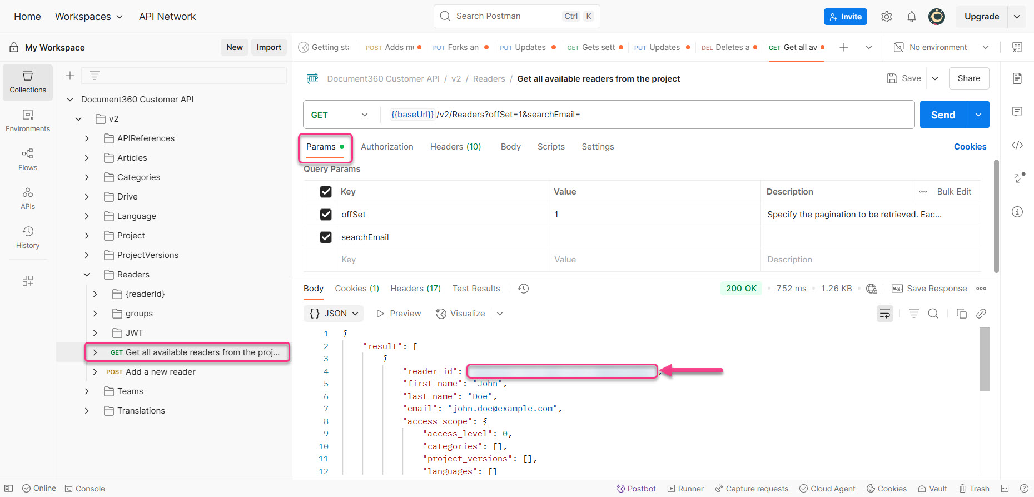This screenshot has width=1034, height=497.
Task: Uncheck the searchEmail parameter checkbox
Action: pyautogui.click(x=326, y=237)
